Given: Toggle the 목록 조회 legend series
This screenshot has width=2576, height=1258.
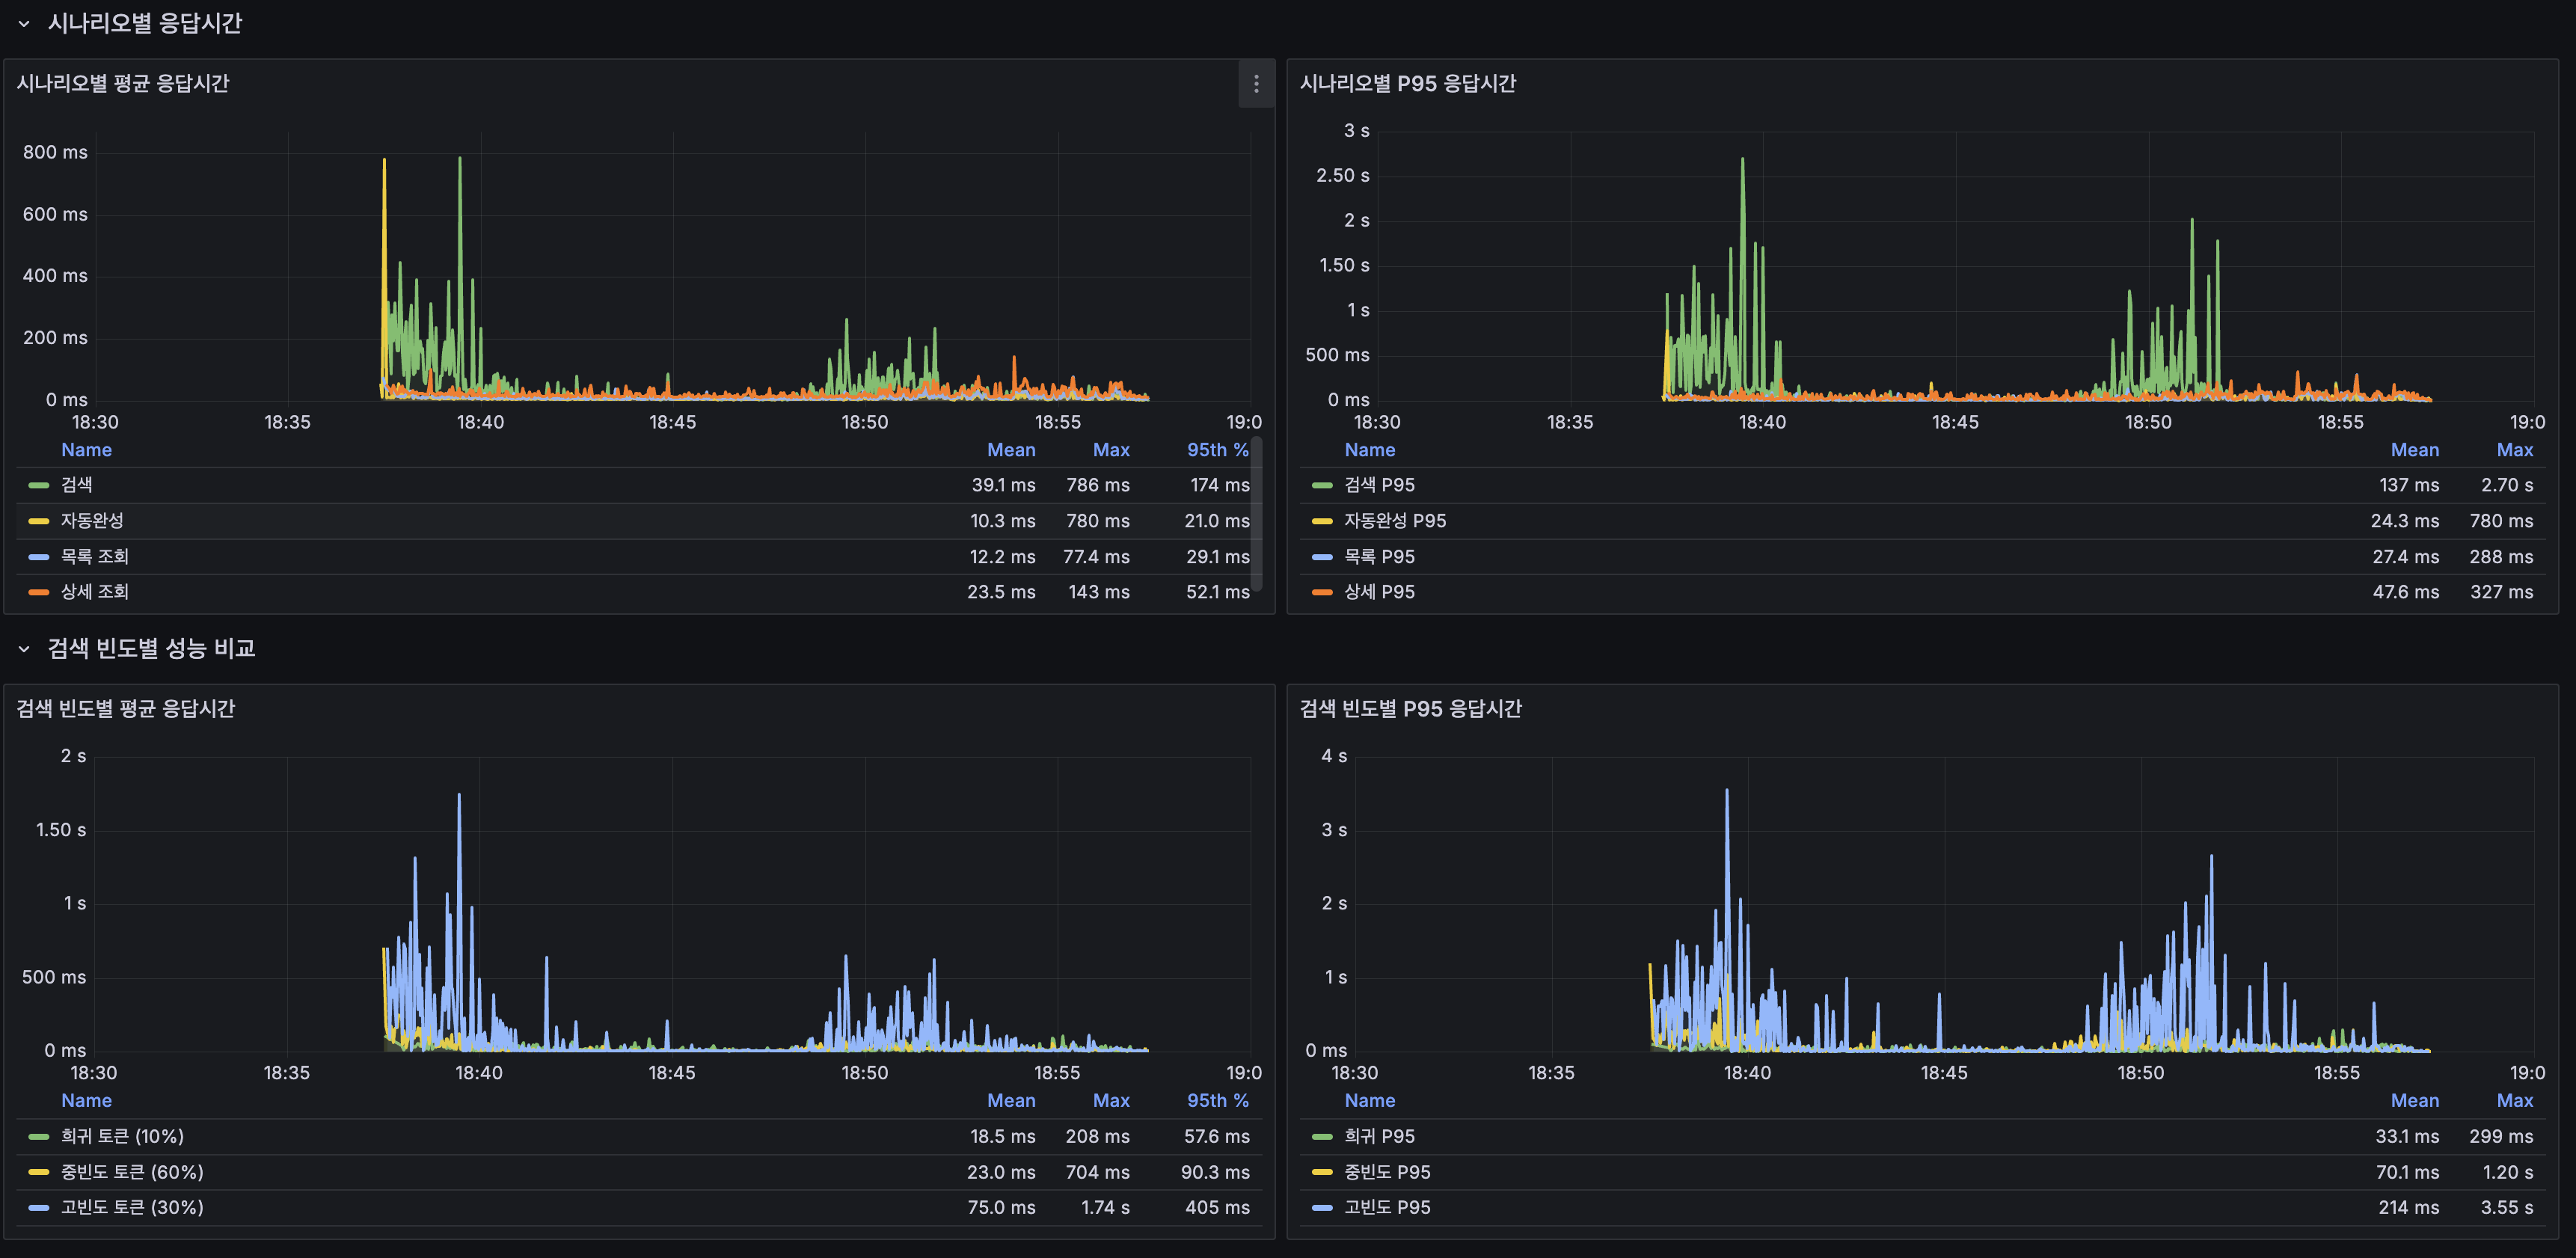Looking at the screenshot, I should (x=95, y=557).
